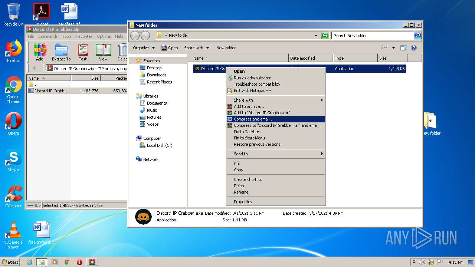Sort by the Size column in Explorer
Image resolution: width=475 pixels, height=267 pixels.
point(392,58)
